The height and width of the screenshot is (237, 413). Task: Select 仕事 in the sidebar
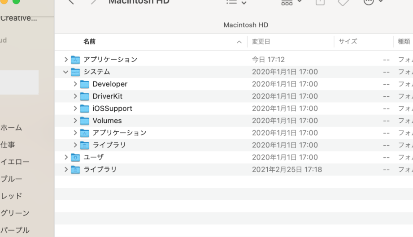pyautogui.click(x=8, y=145)
